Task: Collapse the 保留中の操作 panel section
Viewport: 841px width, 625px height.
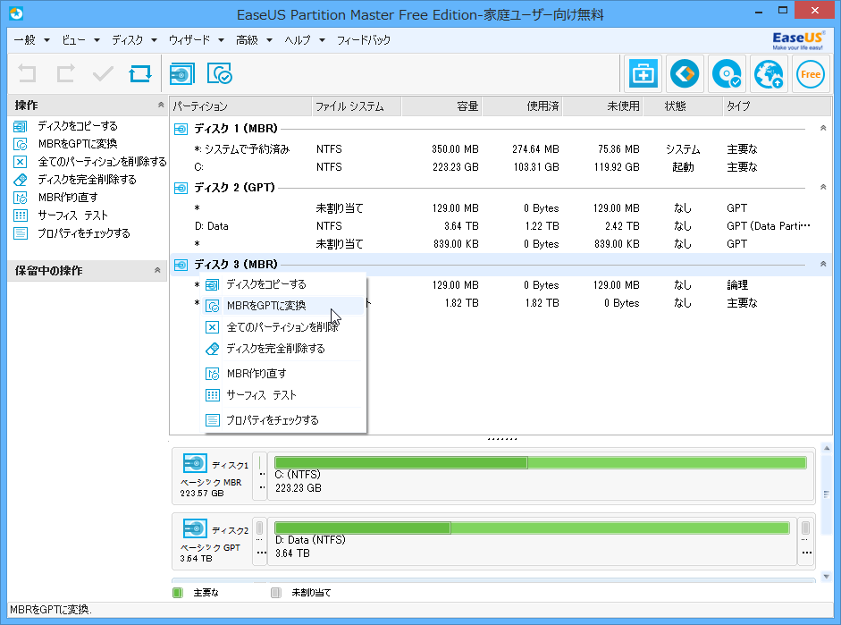Action: tap(157, 270)
